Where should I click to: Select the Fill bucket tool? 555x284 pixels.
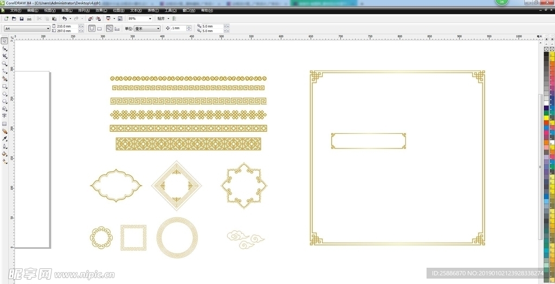coord(4,154)
